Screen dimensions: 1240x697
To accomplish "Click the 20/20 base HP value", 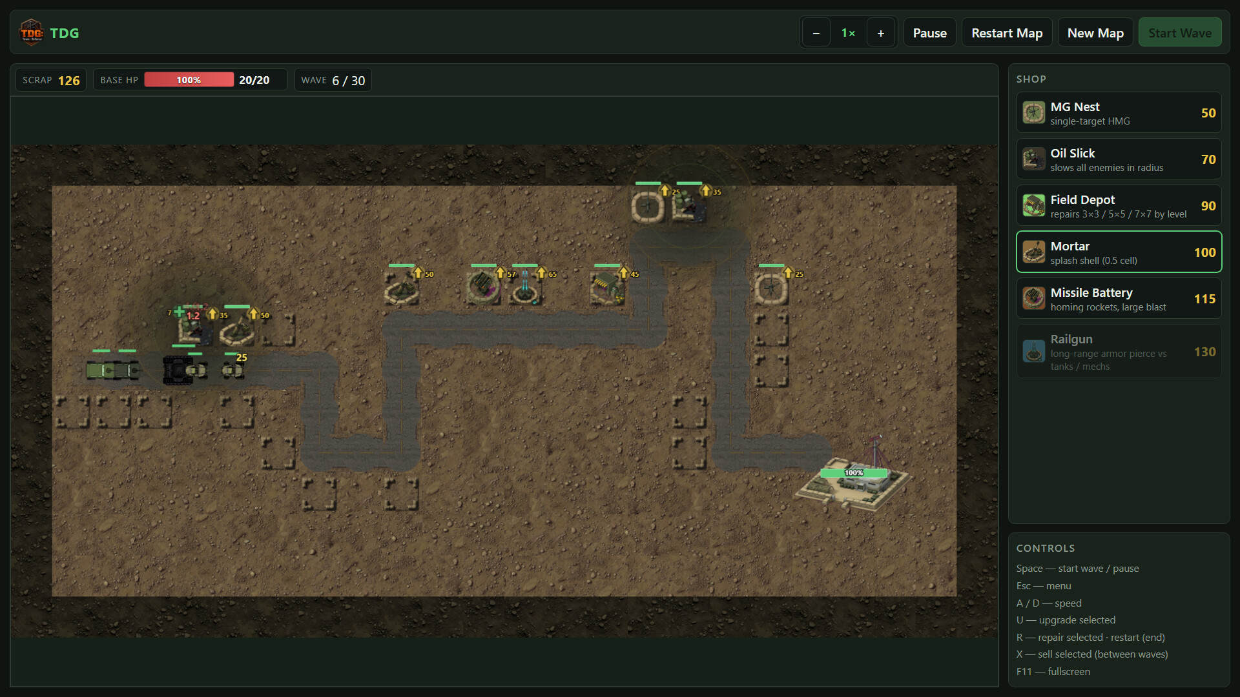I will [x=254, y=80].
